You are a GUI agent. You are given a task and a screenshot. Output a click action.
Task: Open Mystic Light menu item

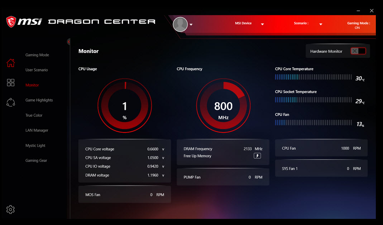pyautogui.click(x=35, y=146)
